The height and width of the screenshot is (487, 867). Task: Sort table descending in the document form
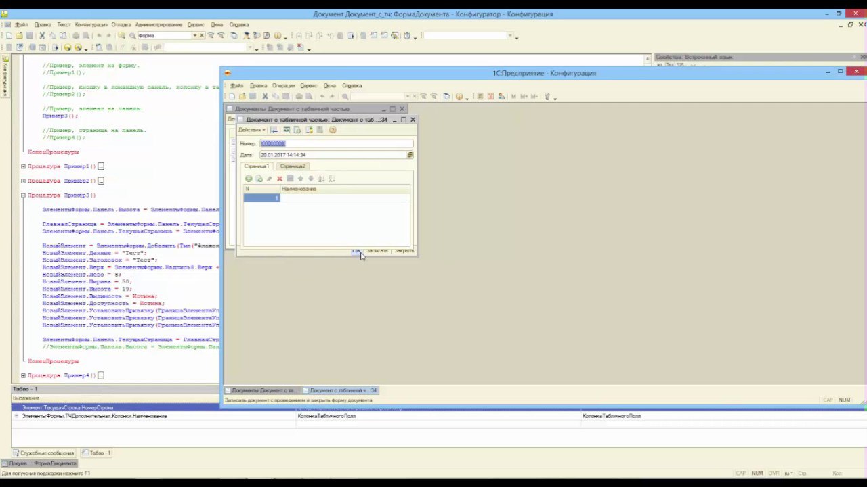click(x=331, y=179)
